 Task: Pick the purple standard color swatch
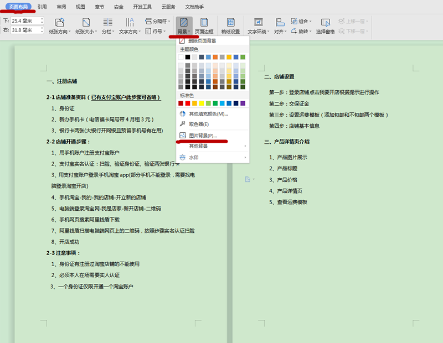[x=243, y=103]
